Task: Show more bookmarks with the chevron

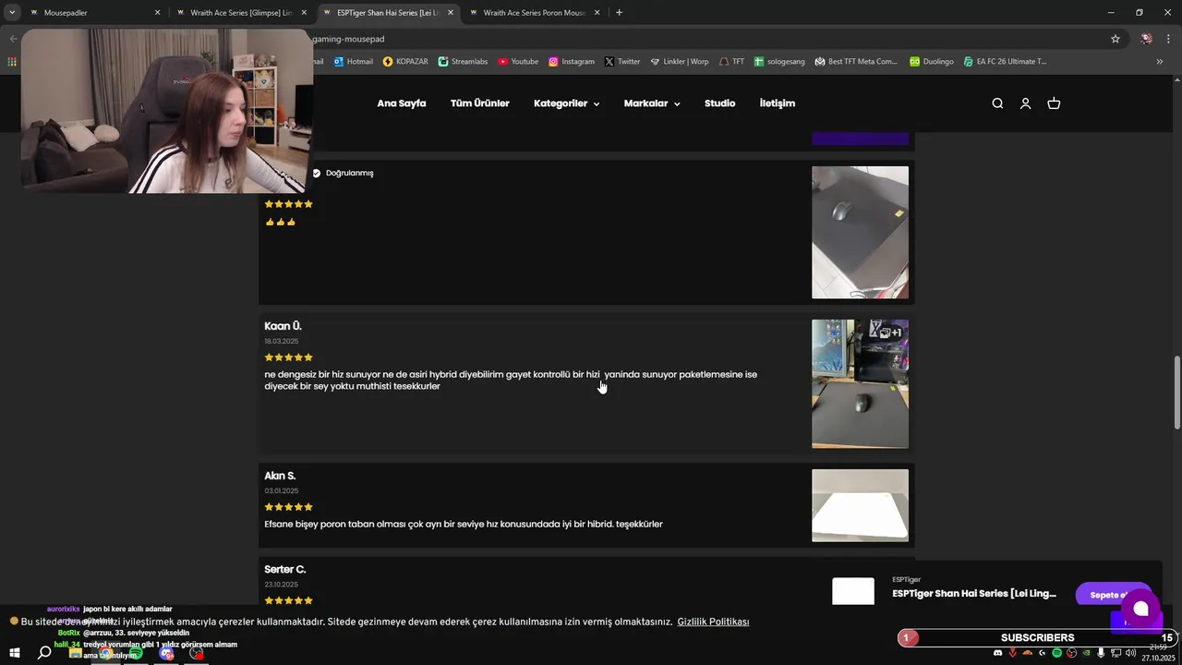Action: pyautogui.click(x=1160, y=62)
